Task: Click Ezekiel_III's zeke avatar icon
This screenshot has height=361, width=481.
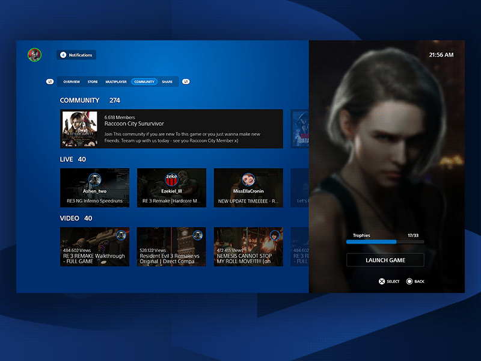Action: click(x=171, y=179)
